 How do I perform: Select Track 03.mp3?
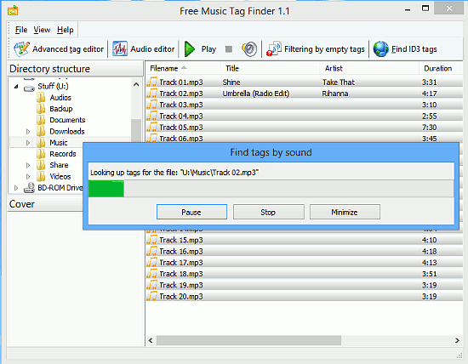305,105
